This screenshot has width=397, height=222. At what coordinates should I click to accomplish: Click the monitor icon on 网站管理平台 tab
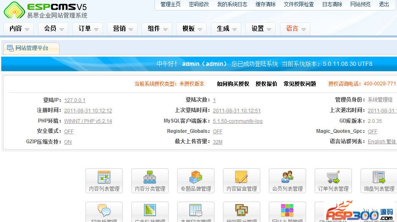(x=10, y=48)
